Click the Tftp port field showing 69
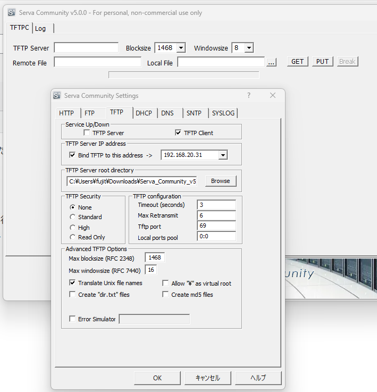 click(x=216, y=226)
